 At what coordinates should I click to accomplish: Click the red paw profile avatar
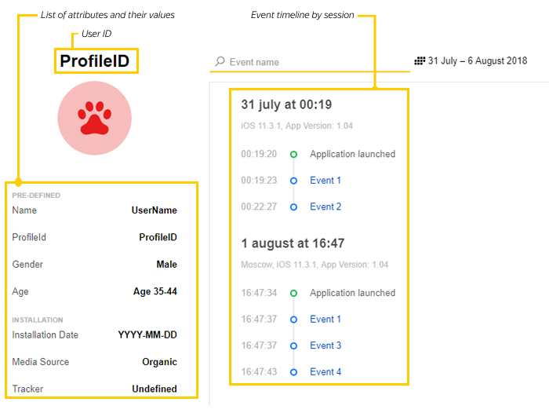95,118
